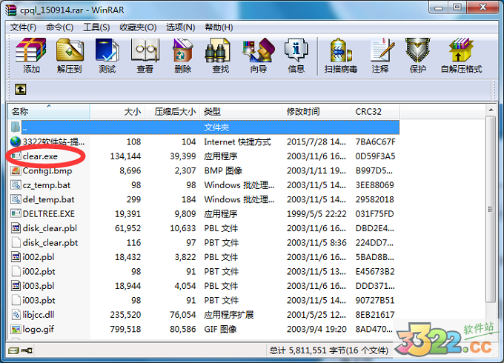Click the drive icon in status bar

point(14,350)
